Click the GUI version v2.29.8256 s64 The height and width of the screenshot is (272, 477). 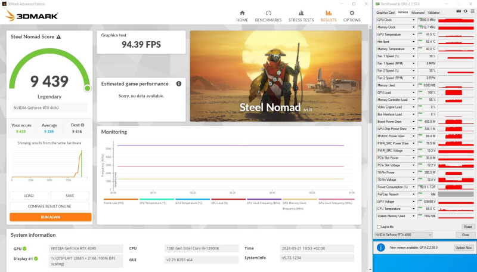(x=202, y=260)
